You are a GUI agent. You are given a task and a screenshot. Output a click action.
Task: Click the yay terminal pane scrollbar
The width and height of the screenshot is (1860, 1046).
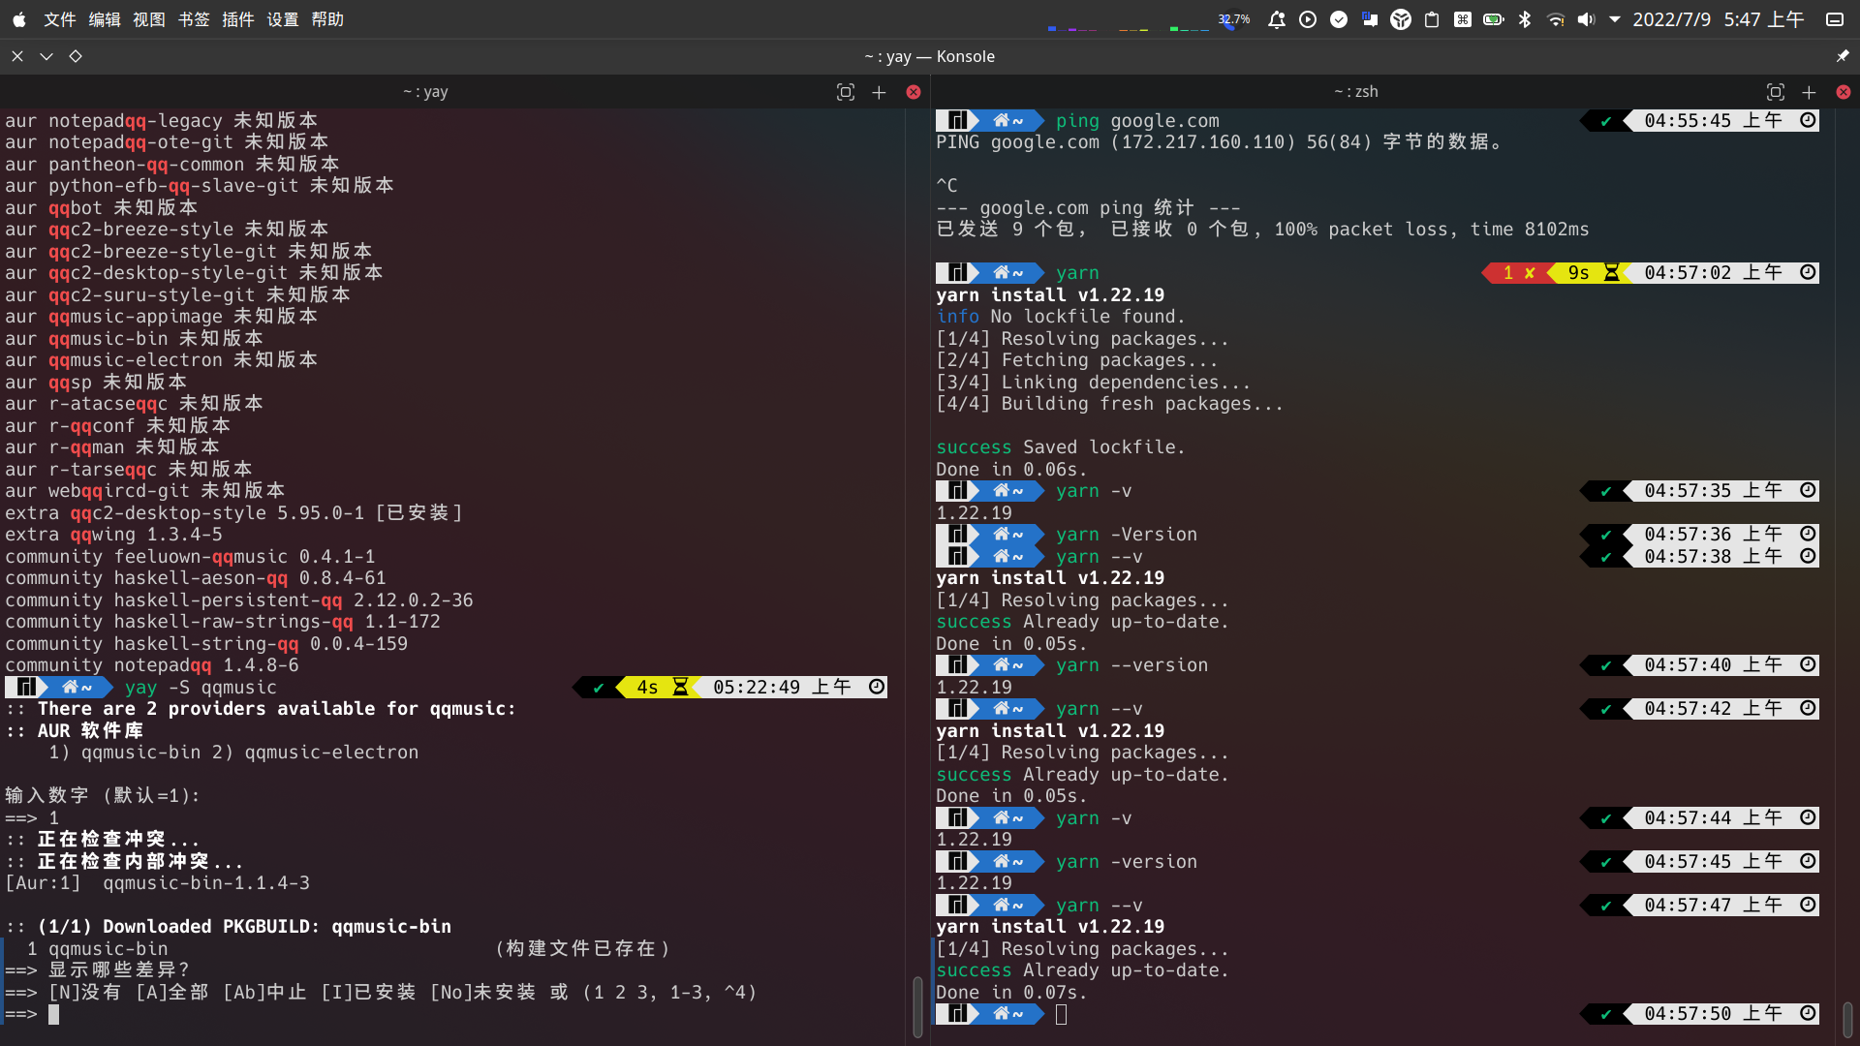point(916,1007)
